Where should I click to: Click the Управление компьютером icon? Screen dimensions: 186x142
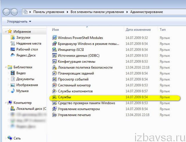pyautogui.click(x=54, y=109)
